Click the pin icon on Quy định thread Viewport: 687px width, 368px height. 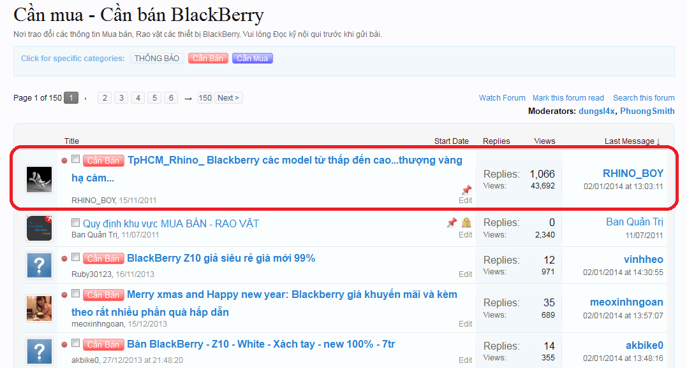(452, 222)
